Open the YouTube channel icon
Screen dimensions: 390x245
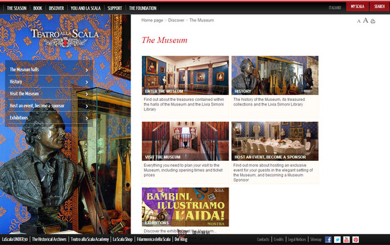point(346,240)
